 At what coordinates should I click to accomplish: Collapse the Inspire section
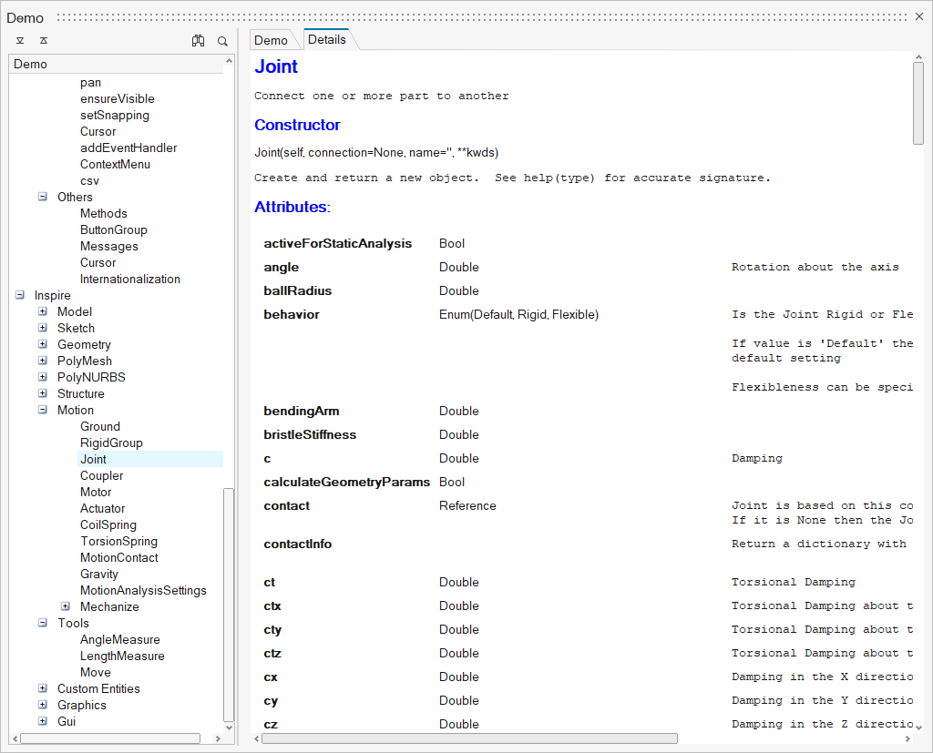point(19,295)
